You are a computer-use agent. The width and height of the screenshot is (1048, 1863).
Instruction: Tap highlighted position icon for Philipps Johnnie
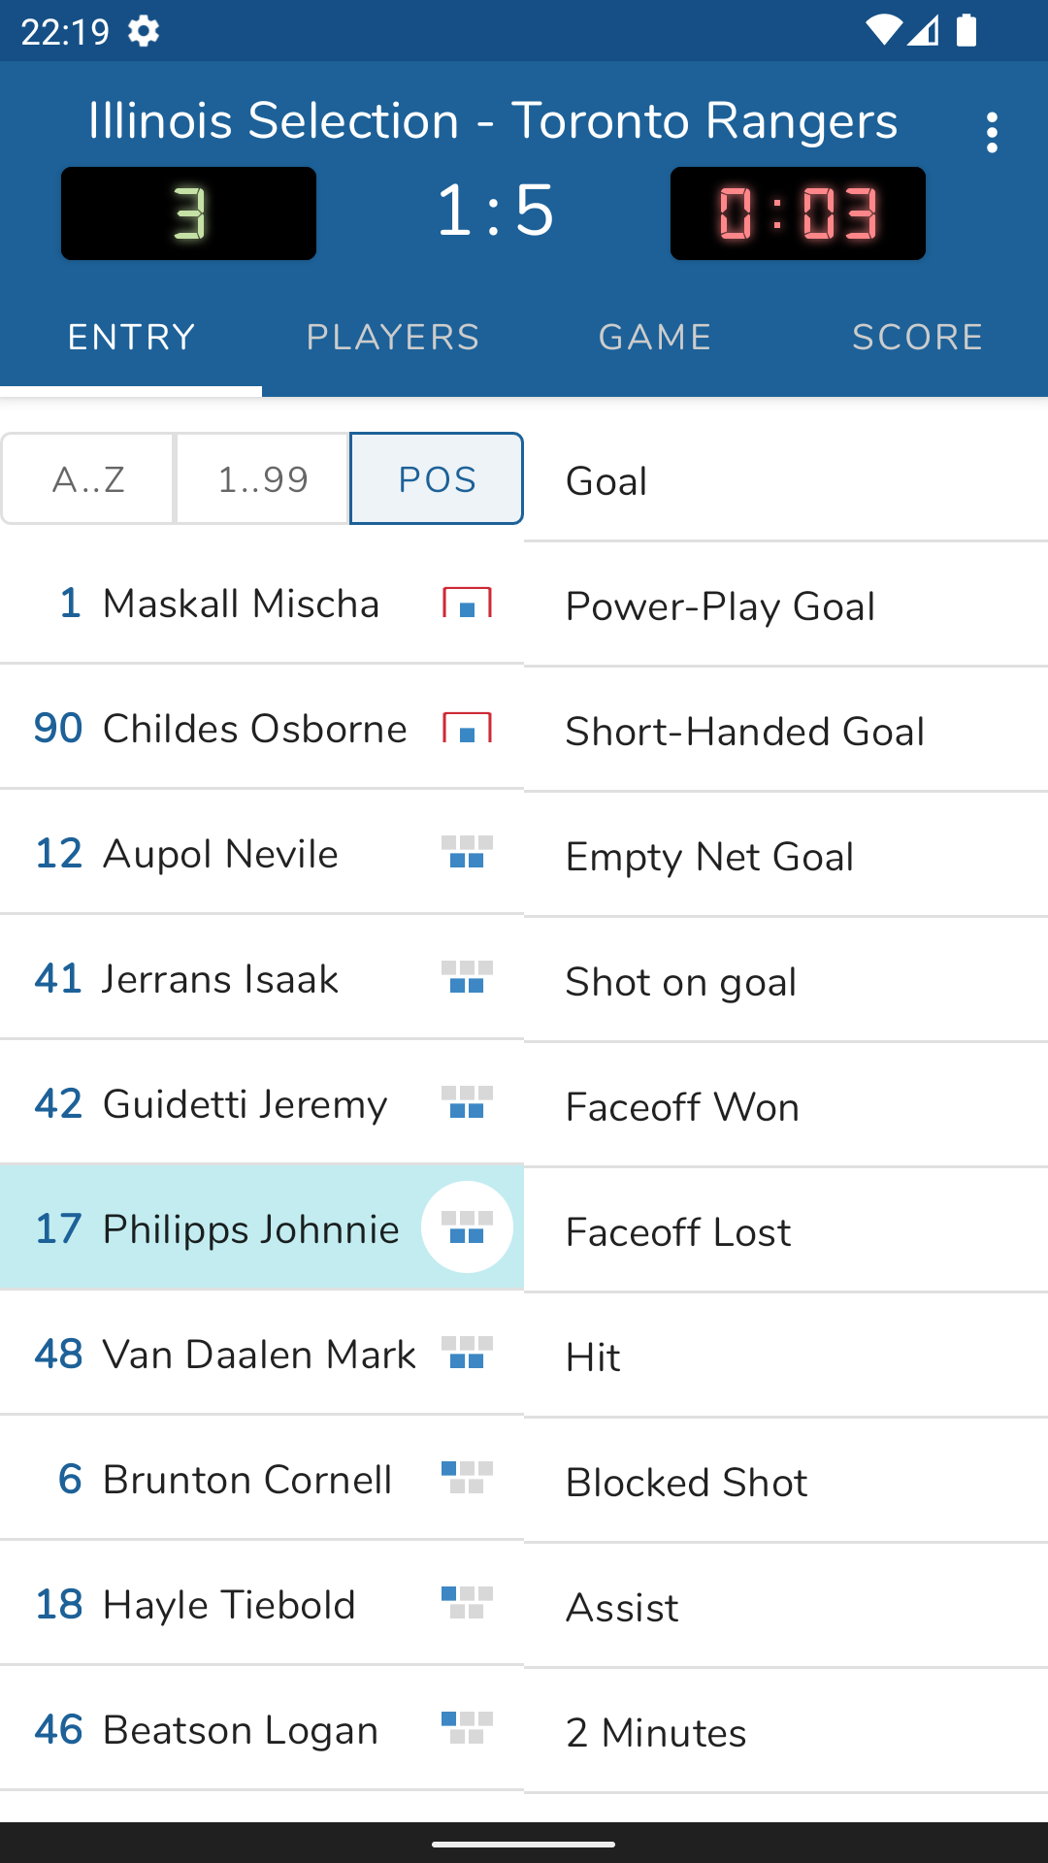click(x=467, y=1227)
